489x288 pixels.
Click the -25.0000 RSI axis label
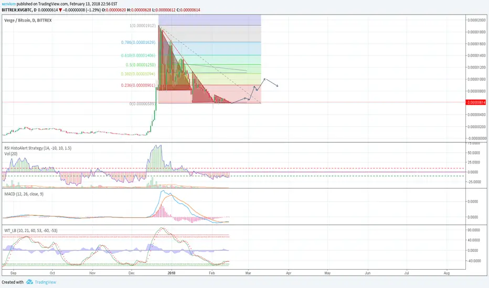473,182
